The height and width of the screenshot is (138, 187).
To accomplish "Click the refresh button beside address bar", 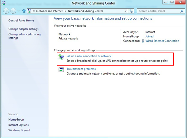I will pyautogui.click(x=131, y=11).
